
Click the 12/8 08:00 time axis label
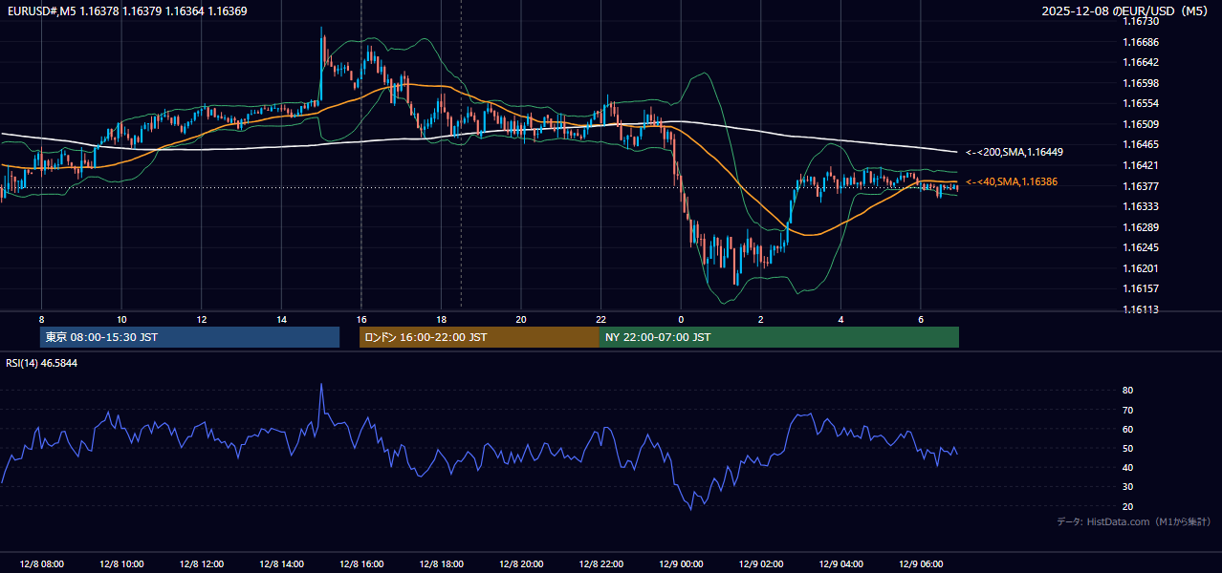tap(41, 564)
